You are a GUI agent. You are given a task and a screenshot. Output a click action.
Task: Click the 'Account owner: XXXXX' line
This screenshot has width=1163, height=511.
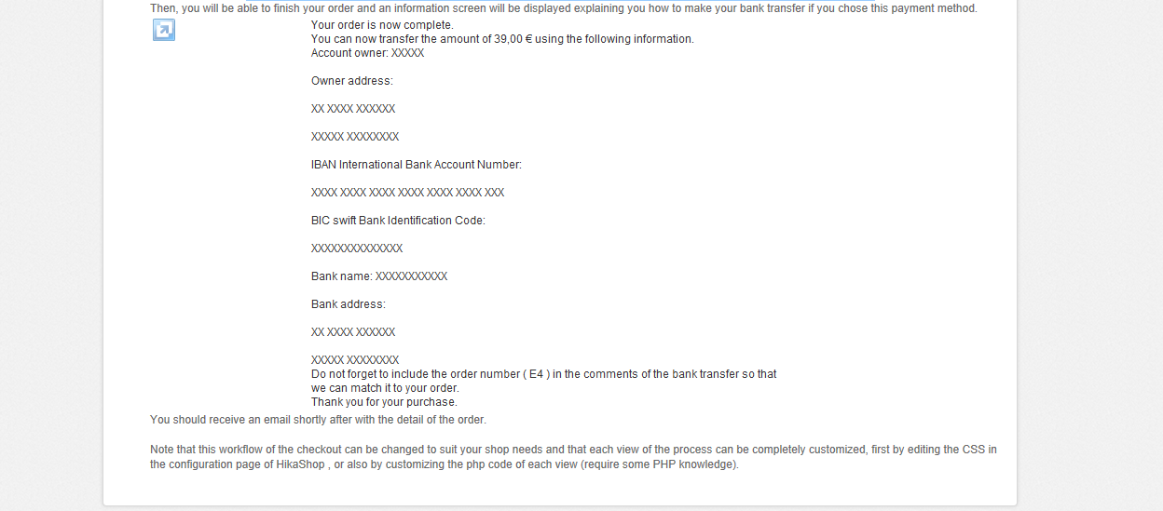[367, 53]
